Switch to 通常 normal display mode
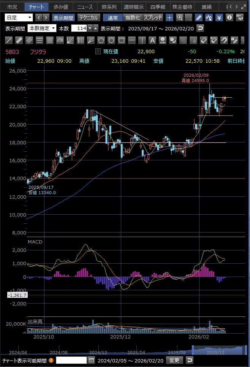250x367 pixels. (x=113, y=17)
